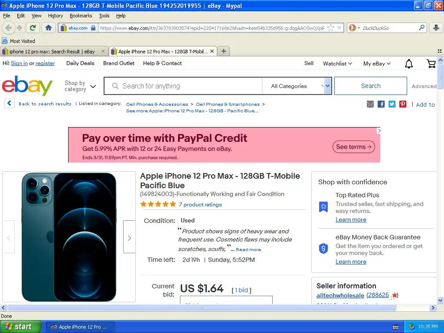The image size is (444, 333).
Task: Bookmark this page with the star icon
Action: [330, 28]
